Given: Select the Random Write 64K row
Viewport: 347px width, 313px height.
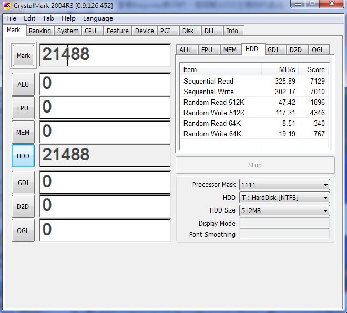Looking at the screenshot, I should click(x=254, y=134).
